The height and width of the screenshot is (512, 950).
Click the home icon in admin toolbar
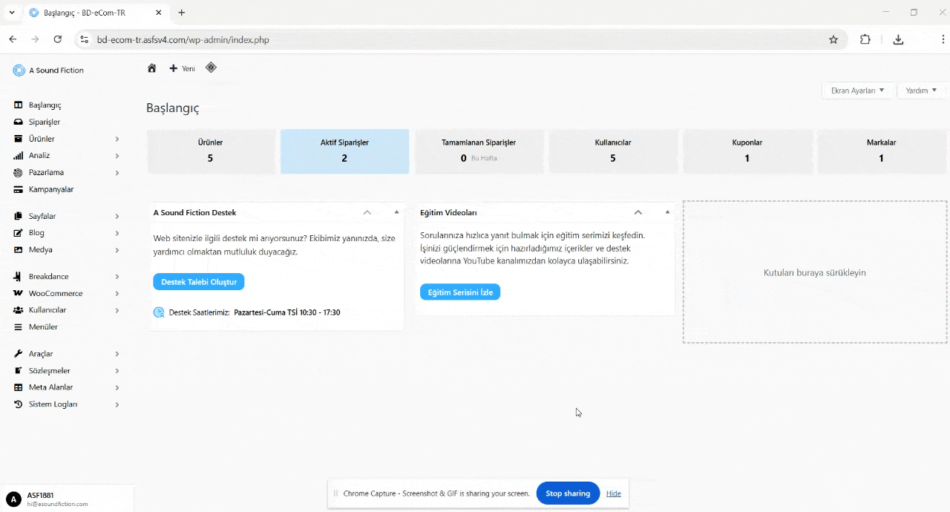(151, 68)
